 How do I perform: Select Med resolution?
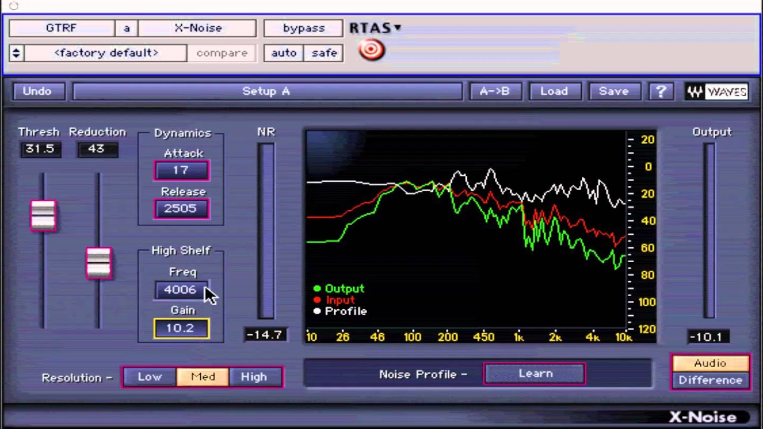(203, 377)
